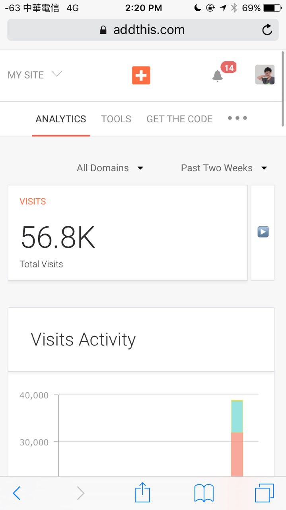
Task: Go back to previous page
Action: 17,493
